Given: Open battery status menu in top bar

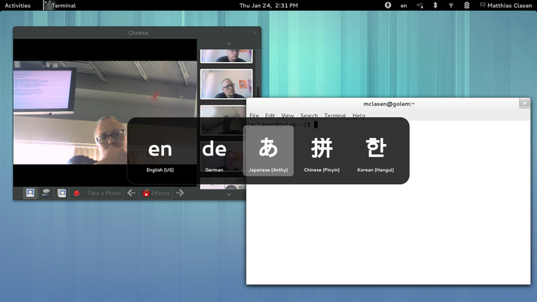Looking at the screenshot, I should click(x=466, y=5).
